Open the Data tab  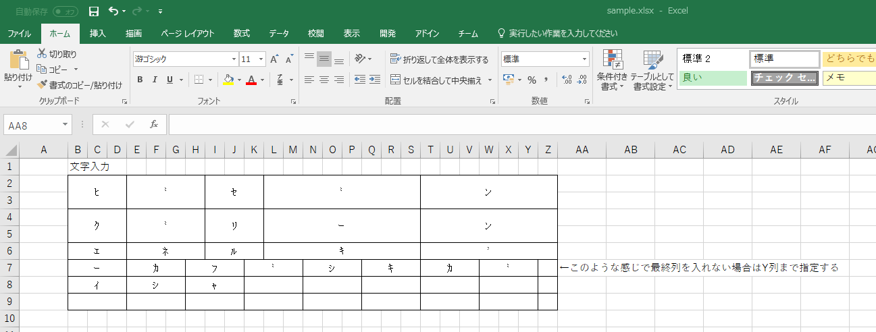pyautogui.click(x=279, y=34)
